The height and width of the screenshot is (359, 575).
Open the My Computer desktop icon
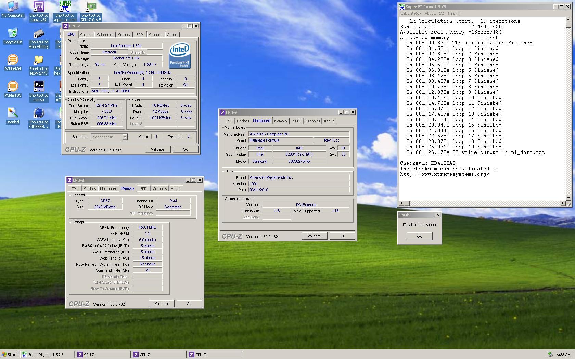[13, 9]
